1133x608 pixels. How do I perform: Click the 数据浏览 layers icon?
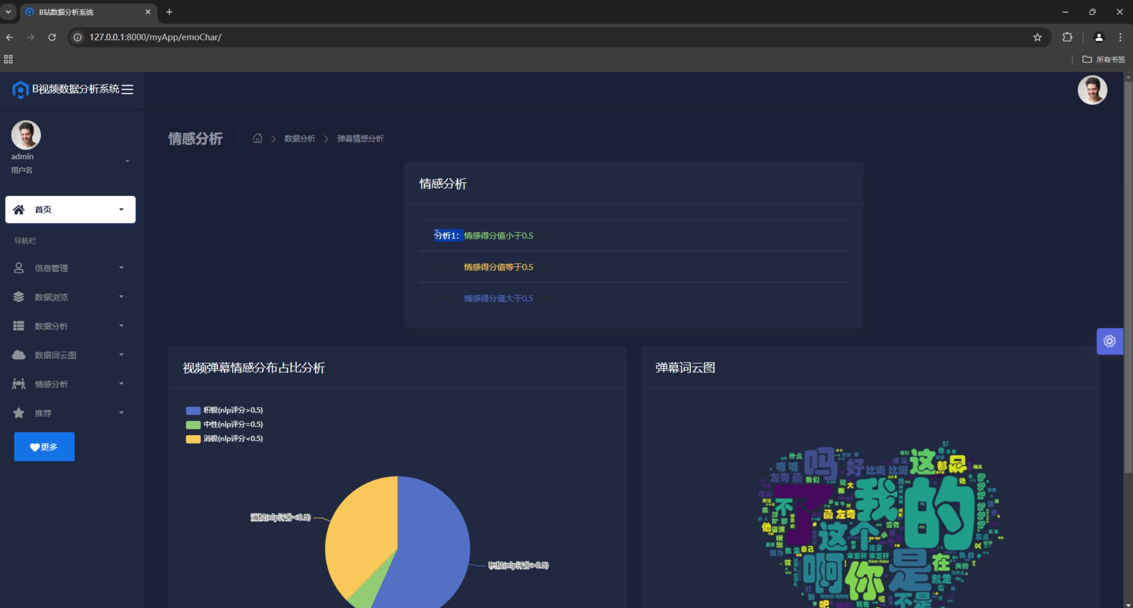coord(19,297)
